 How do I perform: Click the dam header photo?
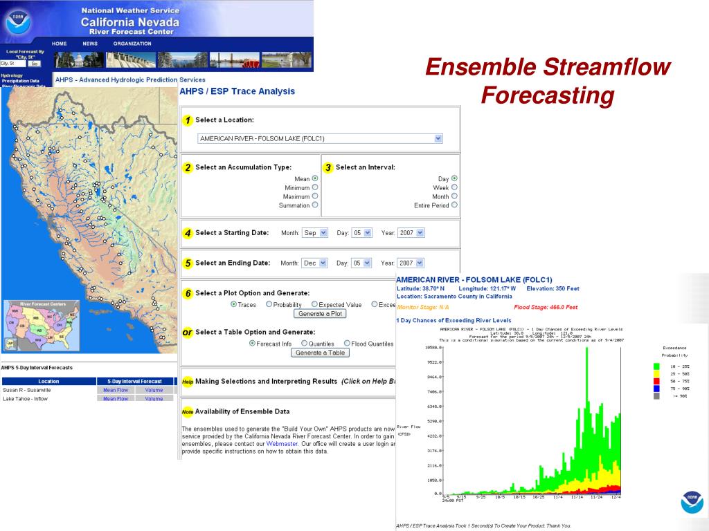click(x=131, y=59)
